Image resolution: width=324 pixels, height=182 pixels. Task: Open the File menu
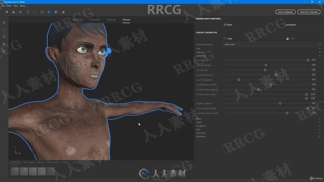3,6
